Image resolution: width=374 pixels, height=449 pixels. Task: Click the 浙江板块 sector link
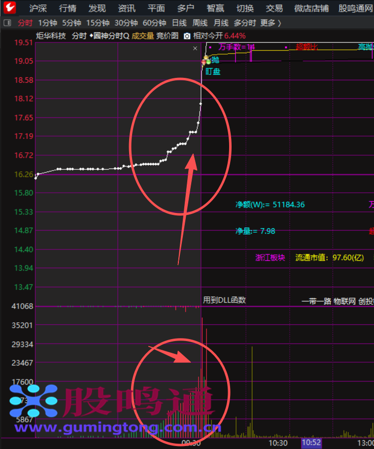coord(270,257)
